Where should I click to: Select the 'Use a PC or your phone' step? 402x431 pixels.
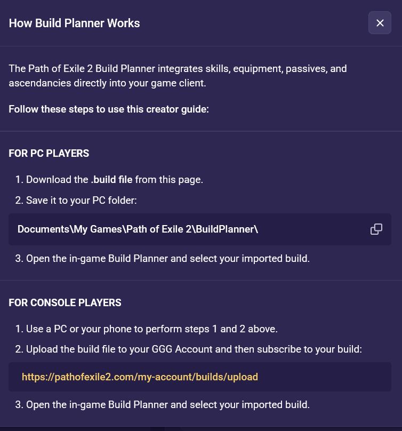(x=147, y=329)
